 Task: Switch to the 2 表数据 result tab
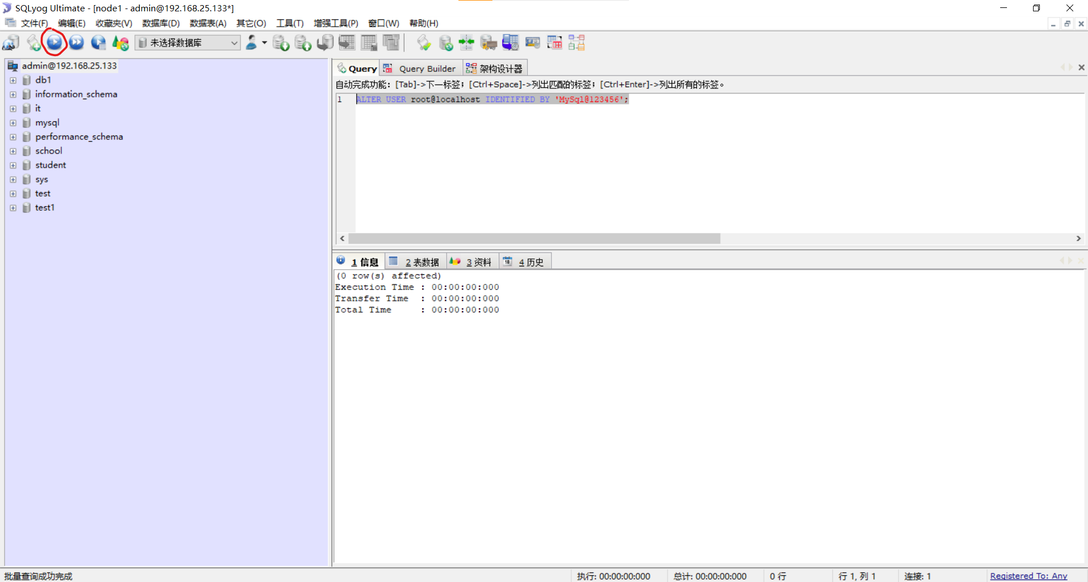coord(415,262)
